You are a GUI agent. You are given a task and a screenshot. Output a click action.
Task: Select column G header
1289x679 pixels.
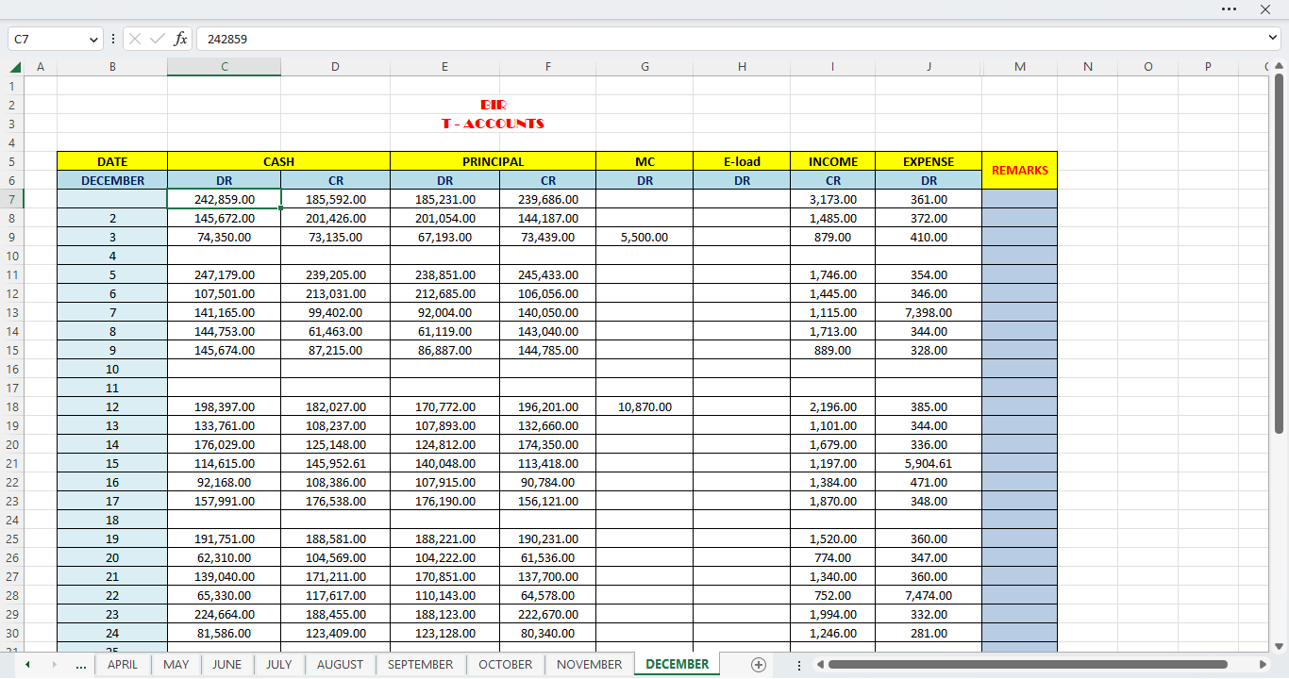(644, 67)
